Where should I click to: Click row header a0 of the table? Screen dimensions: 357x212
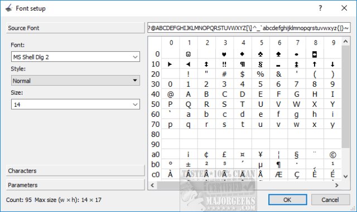(x=155, y=154)
